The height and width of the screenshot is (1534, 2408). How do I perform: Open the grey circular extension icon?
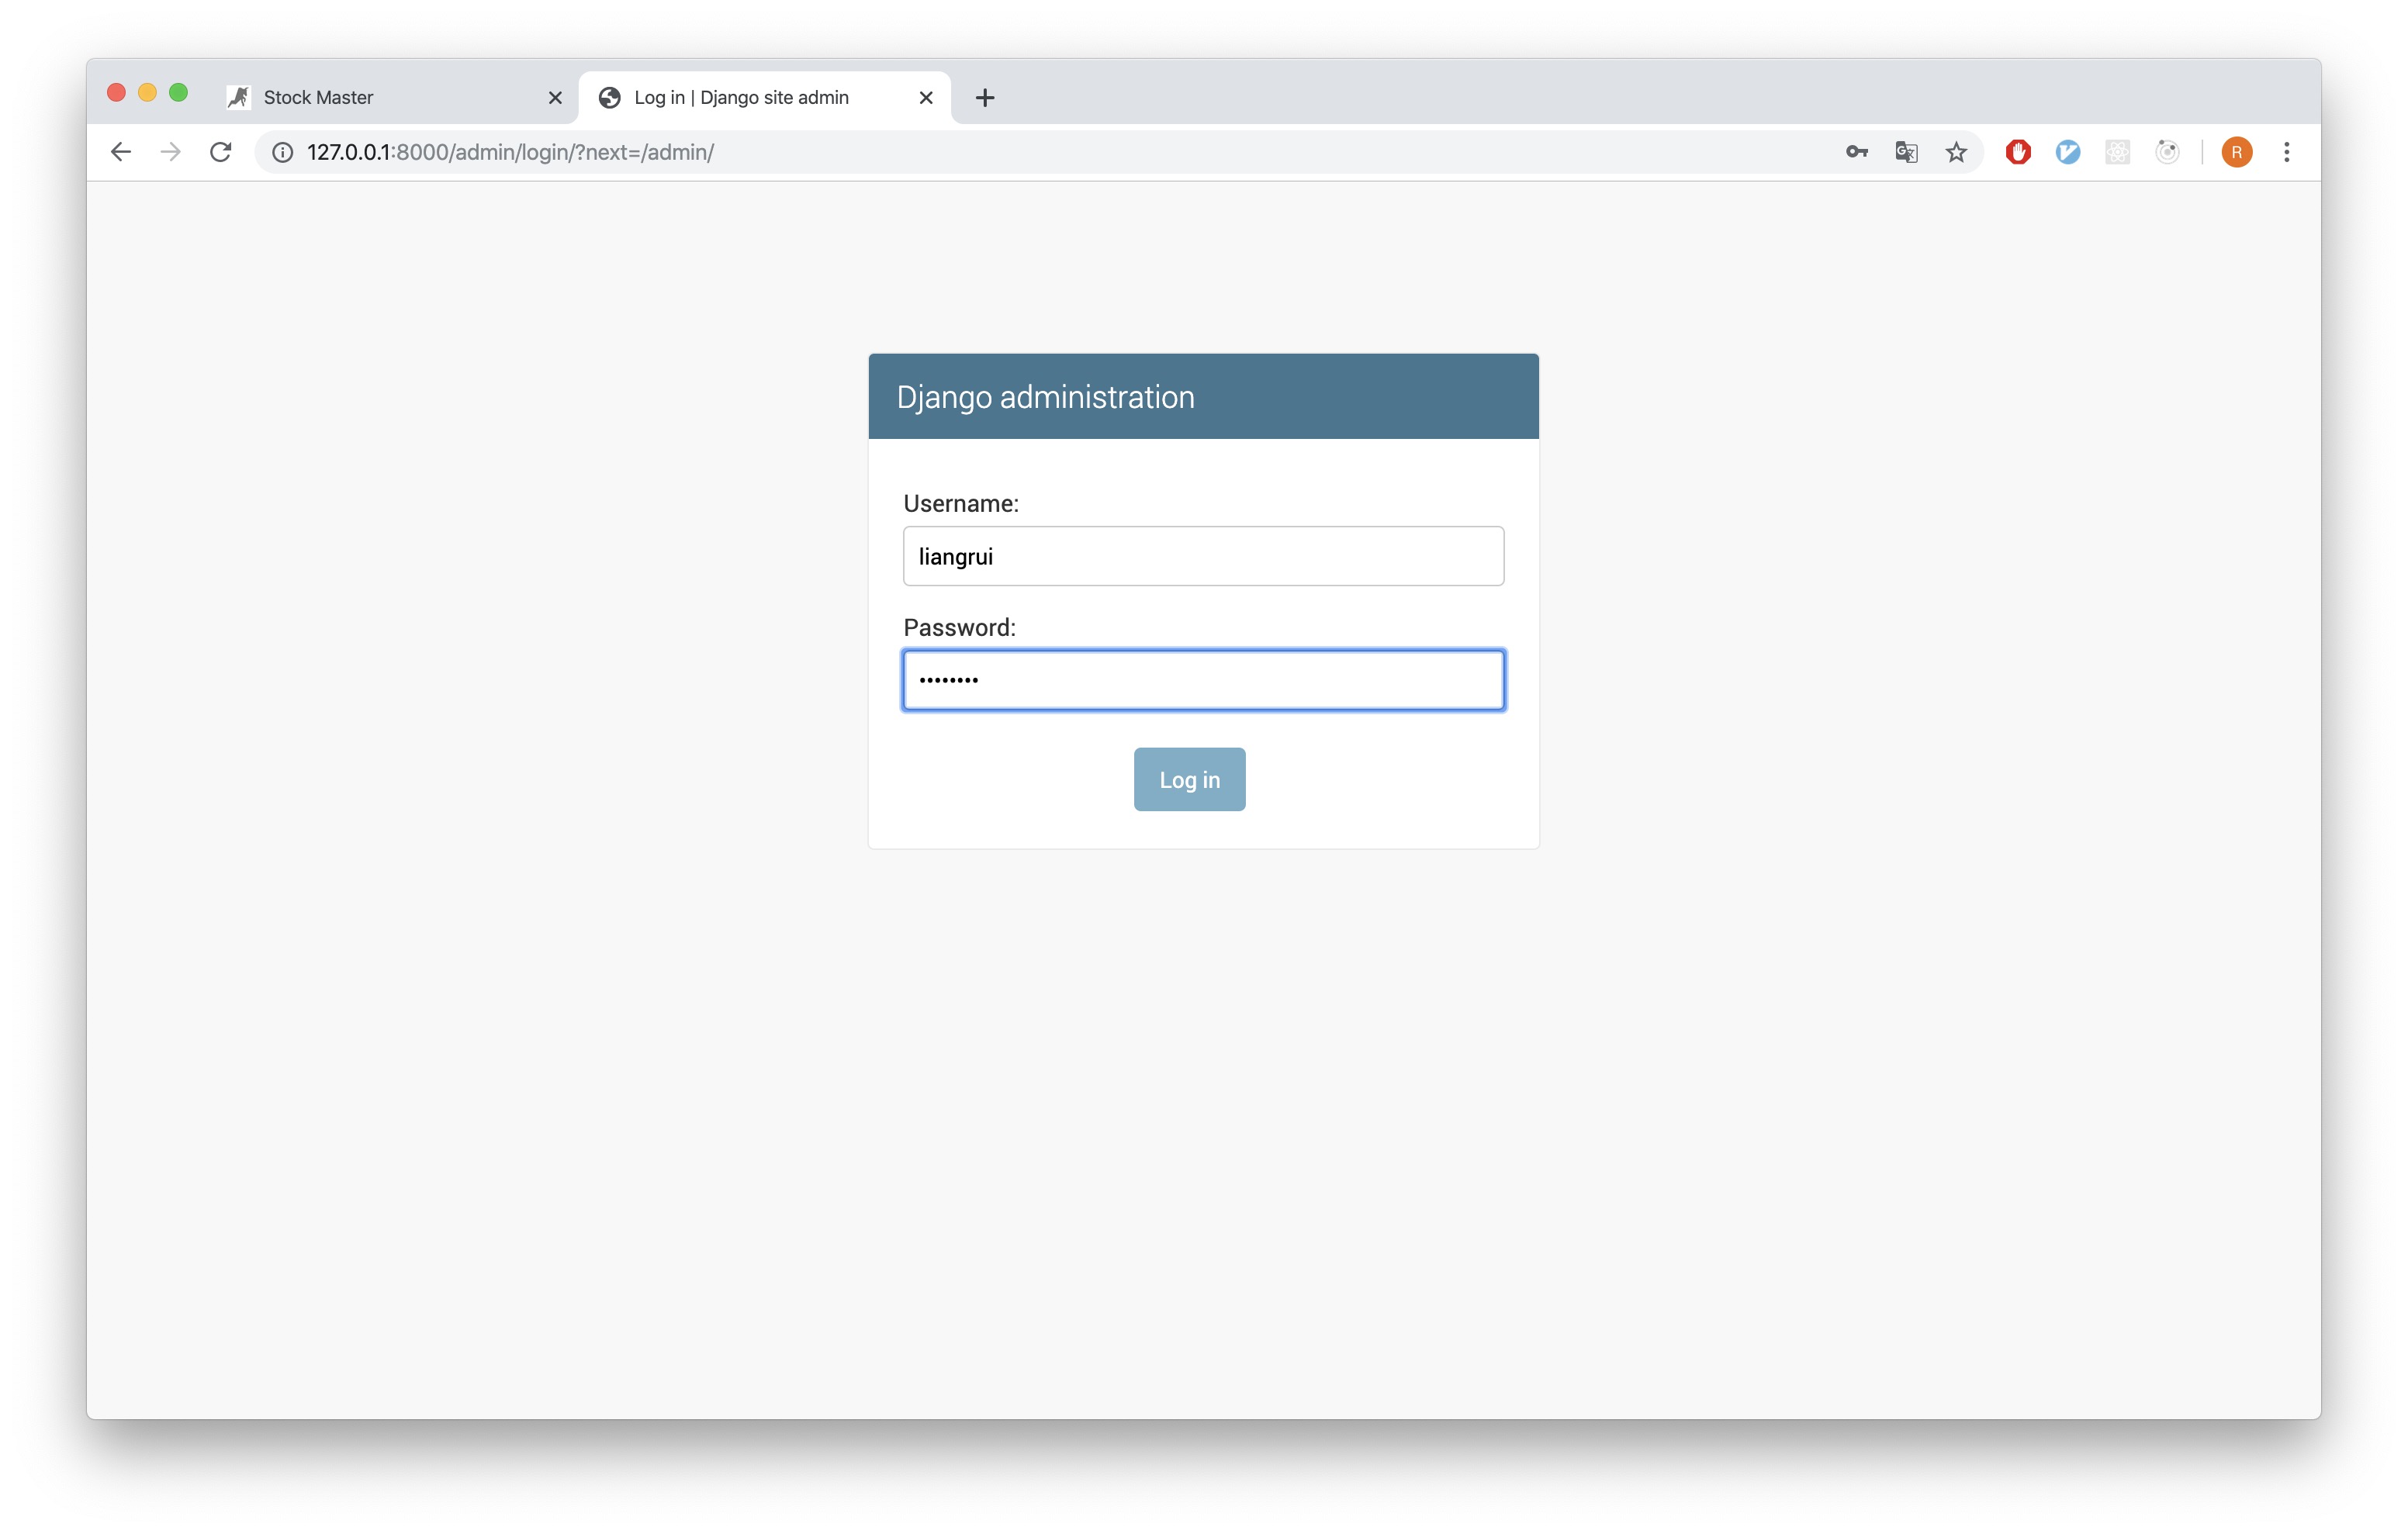click(x=2167, y=152)
